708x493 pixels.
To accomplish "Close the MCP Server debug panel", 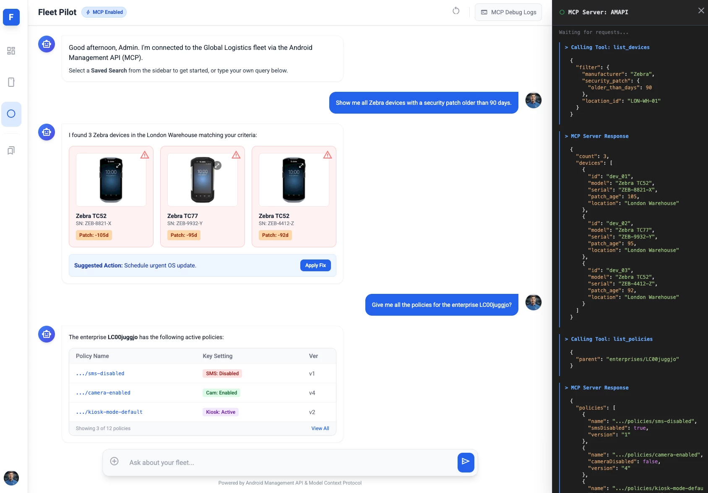I will 701,10.
